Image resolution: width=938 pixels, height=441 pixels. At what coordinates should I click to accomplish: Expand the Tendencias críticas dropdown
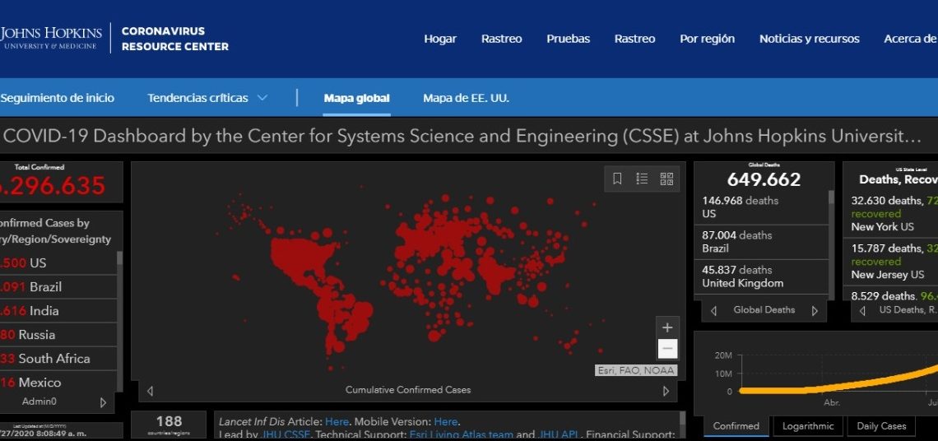[x=207, y=98]
